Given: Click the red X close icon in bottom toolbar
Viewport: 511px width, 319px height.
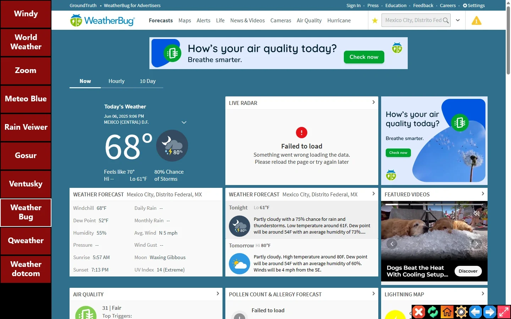Looking at the screenshot, I should (x=419, y=312).
